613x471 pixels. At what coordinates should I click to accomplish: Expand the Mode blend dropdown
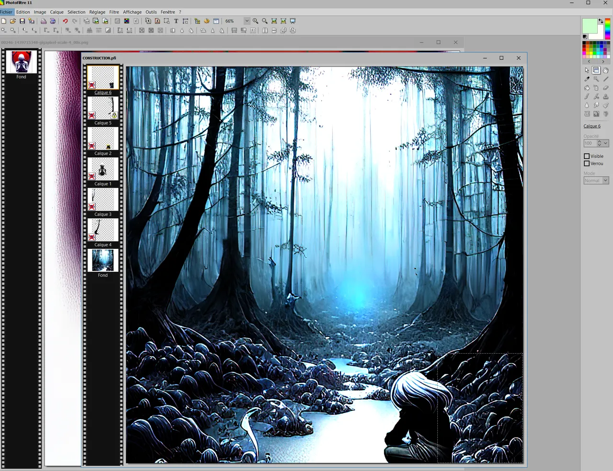pos(605,180)
